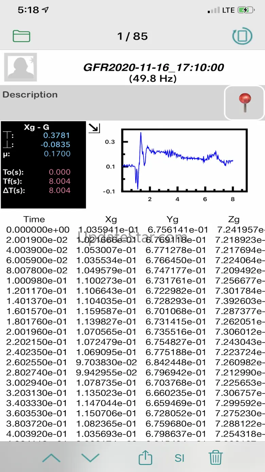265x472 pixels.
Task: Go to previous record with up chevron
Action: click(x=51, y=458)
